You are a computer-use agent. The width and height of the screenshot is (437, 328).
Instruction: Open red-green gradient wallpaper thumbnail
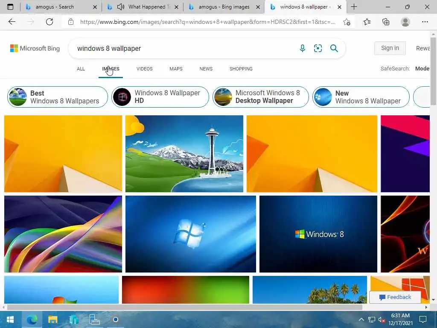point(186,290)
